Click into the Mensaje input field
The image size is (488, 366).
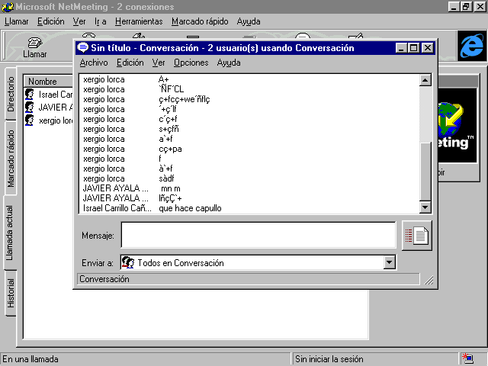tap(258, 235)
